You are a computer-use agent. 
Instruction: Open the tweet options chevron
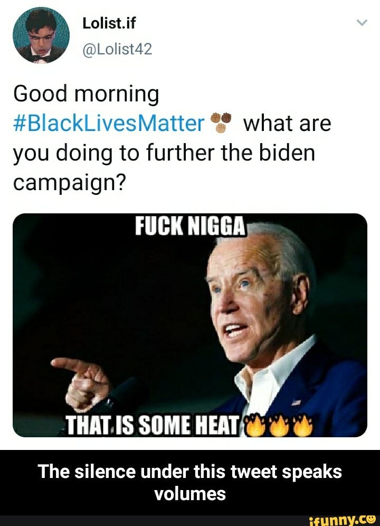click(x=362, y=23)
